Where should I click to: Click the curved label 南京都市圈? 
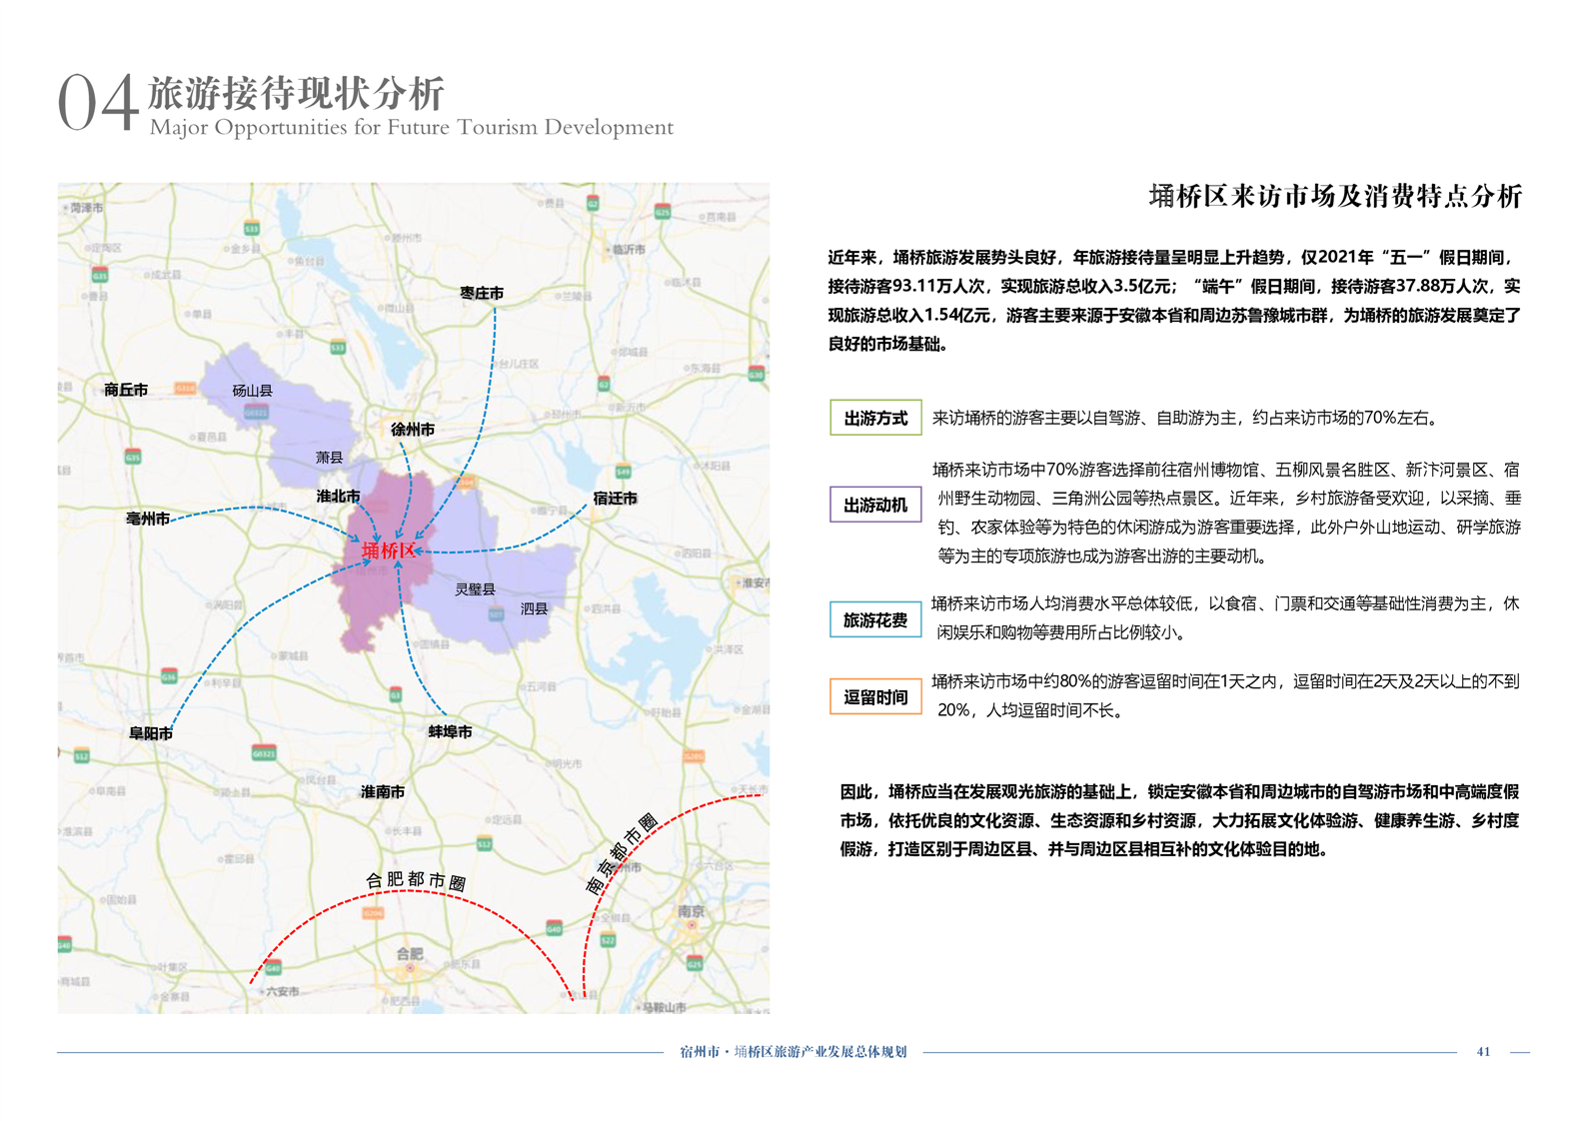point(621,852)
